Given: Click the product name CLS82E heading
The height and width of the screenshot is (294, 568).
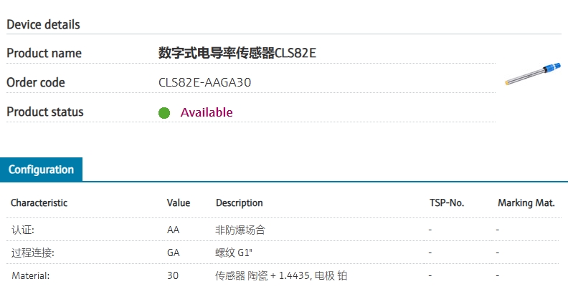Looking at the screenshot, I should click(237, 53).
